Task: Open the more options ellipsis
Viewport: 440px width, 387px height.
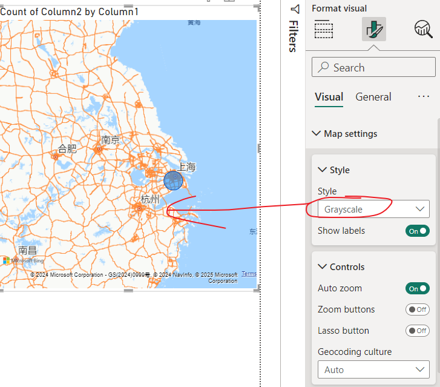Action: coord(424,97)
